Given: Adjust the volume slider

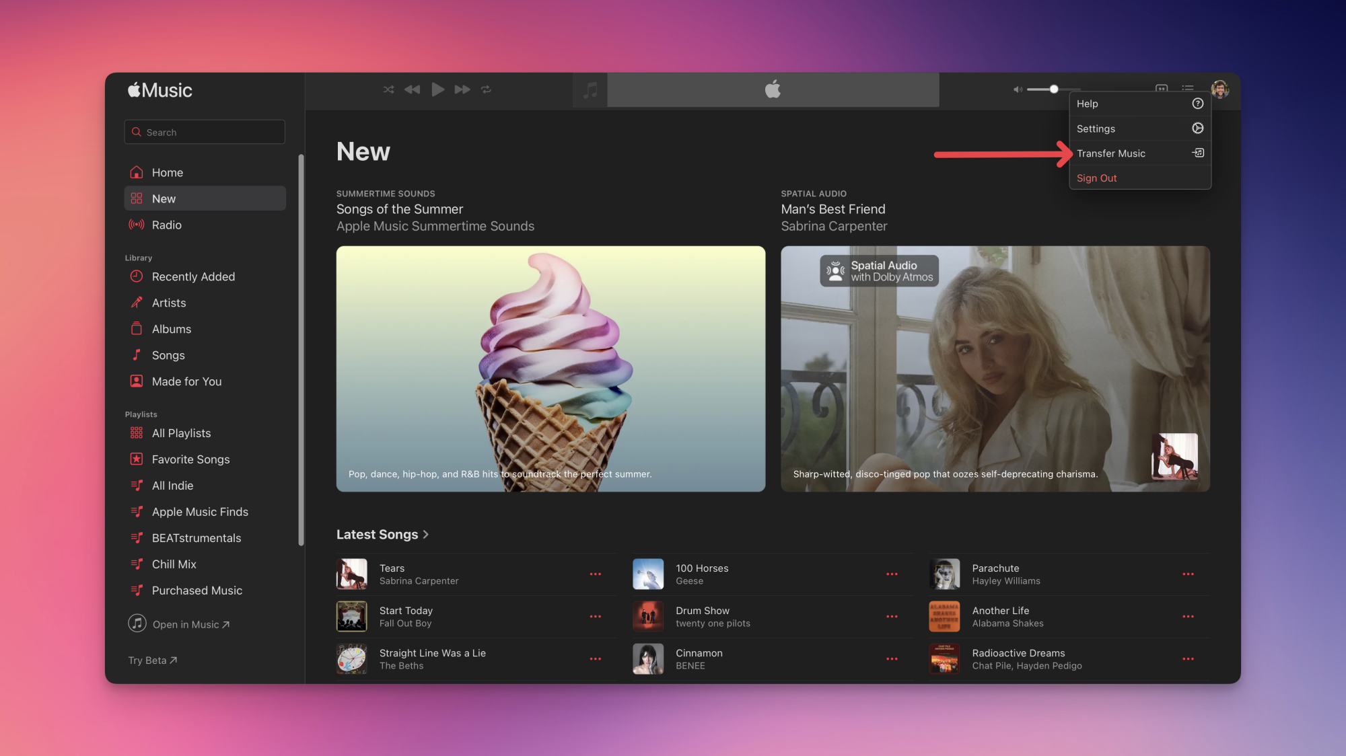Looking at the screenshot, I should [x=1054, y=89].
